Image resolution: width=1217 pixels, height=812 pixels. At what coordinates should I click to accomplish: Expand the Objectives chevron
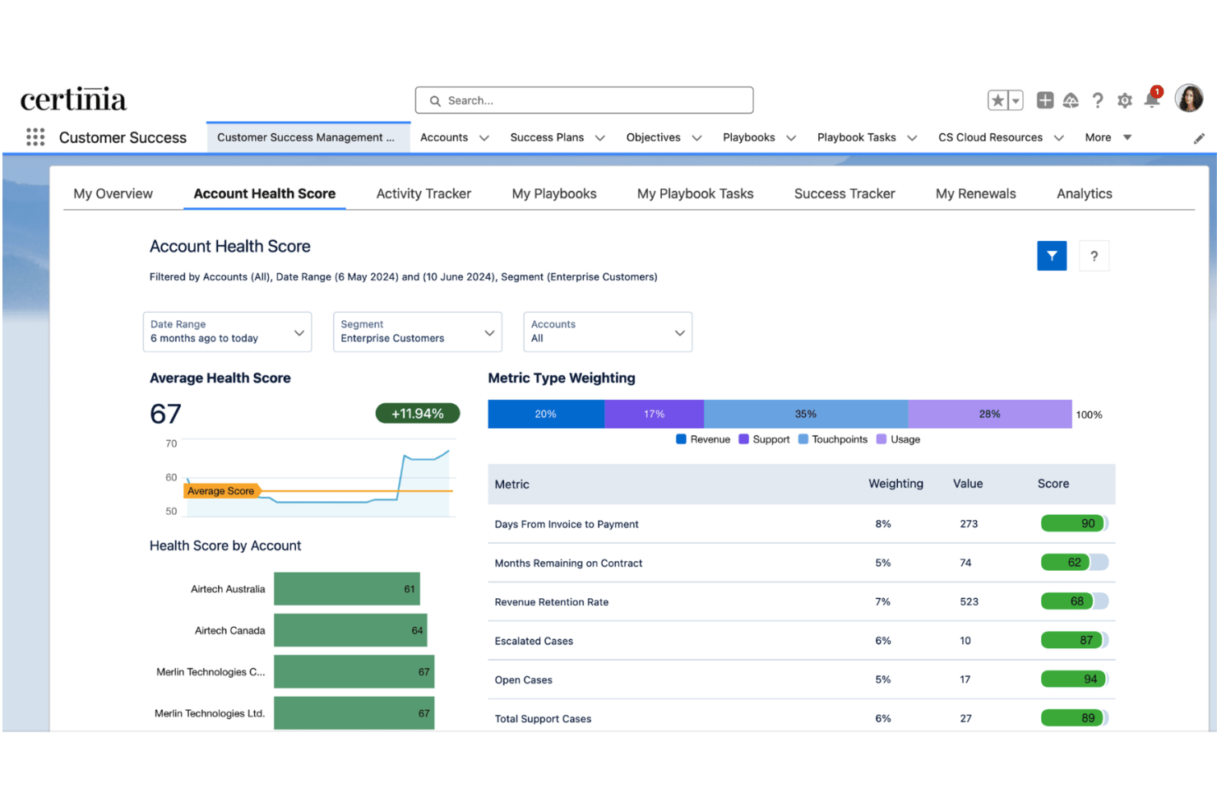point(696,138)
